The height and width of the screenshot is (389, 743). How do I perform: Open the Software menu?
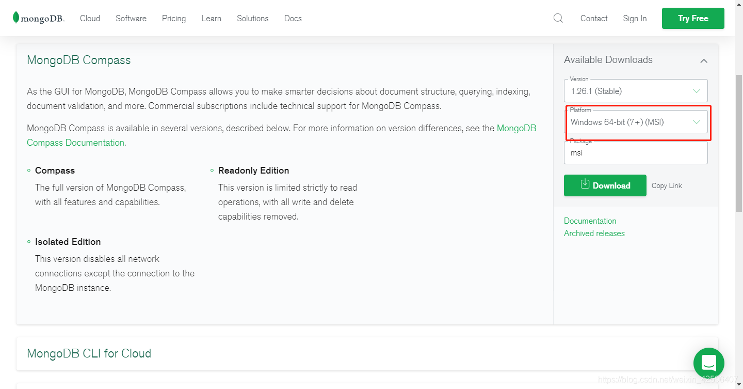pos(131,18)
